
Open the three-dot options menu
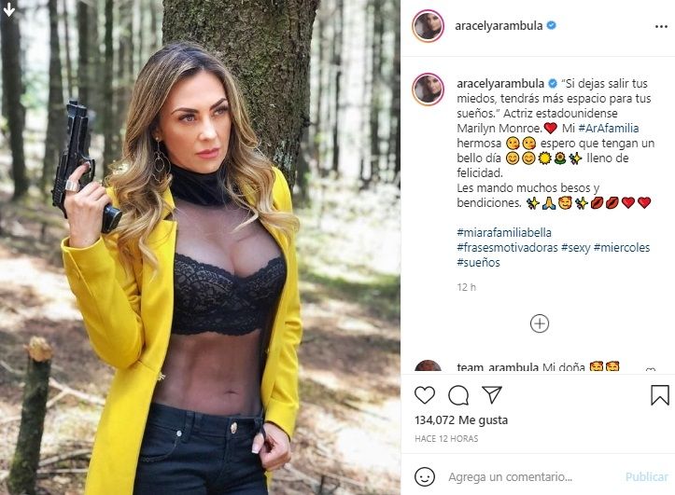pos(661,27)
